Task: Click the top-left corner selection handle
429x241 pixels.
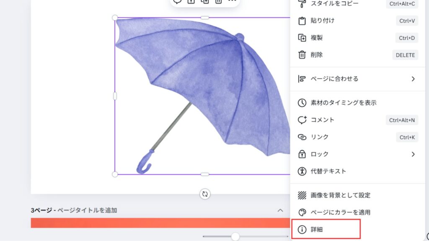Action: click(115, 18)
